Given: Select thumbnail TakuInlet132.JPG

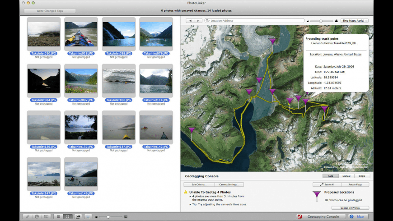Looking at the screenshot, I should [81, 127].
